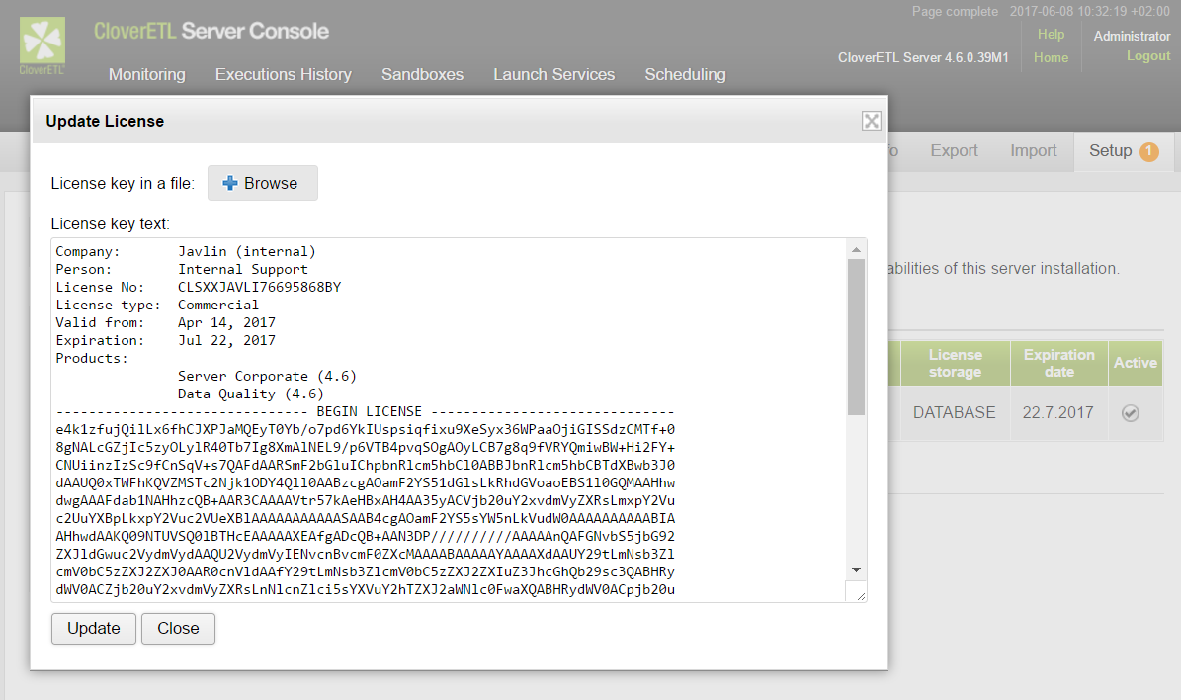Switch to the Export tab
This screenshot has height=700, width=1181.
click(x=955, y=150)
